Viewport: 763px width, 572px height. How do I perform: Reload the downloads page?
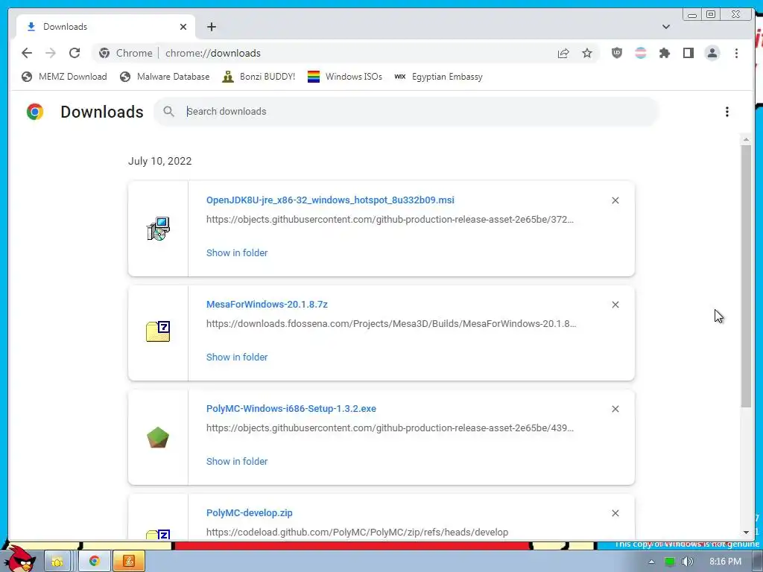75,53
